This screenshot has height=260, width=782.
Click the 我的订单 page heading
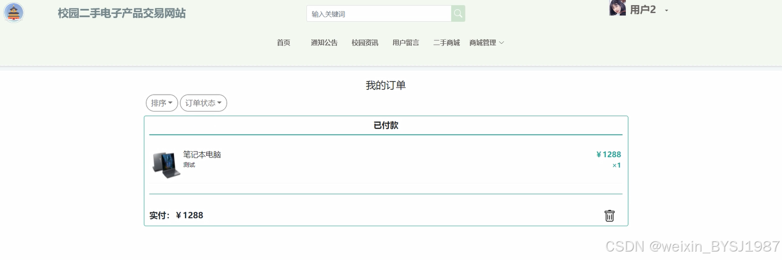click(x=386, y=86)
